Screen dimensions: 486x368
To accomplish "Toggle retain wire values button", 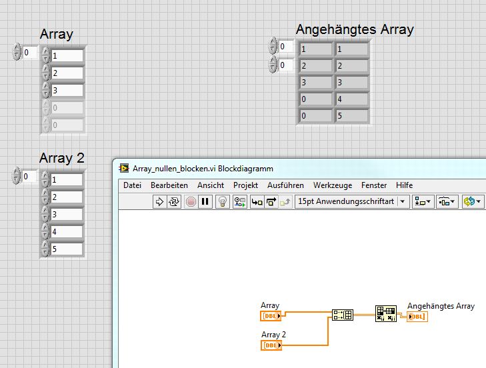I will pos(239,202).
